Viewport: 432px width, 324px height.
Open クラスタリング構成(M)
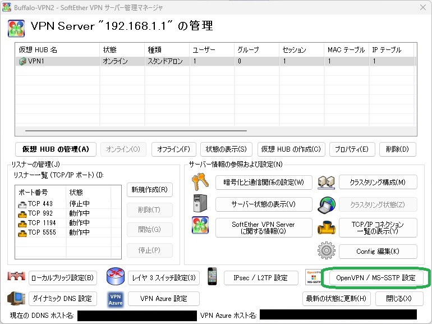click(x=378, y=182)
